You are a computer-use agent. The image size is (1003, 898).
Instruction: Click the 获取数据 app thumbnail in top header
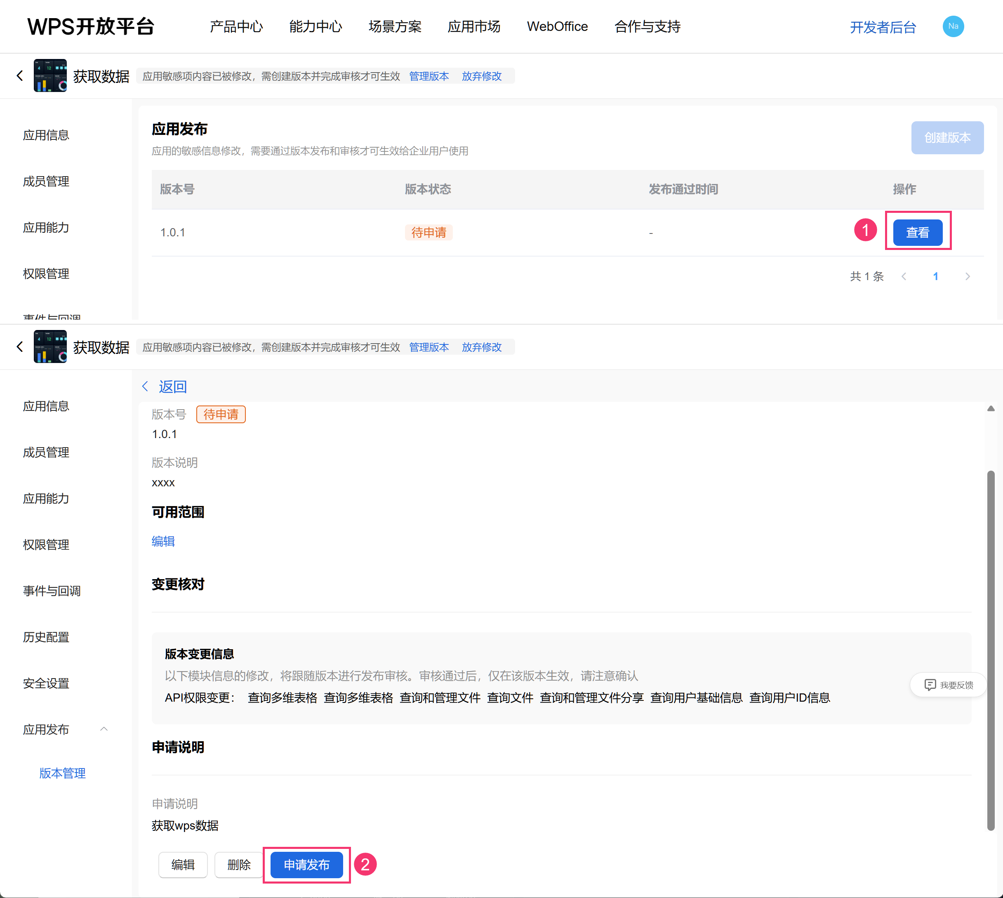tap(50, 76)
